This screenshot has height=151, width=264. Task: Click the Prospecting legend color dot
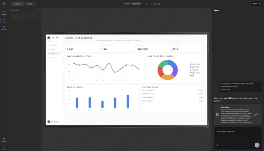point(190,64)
